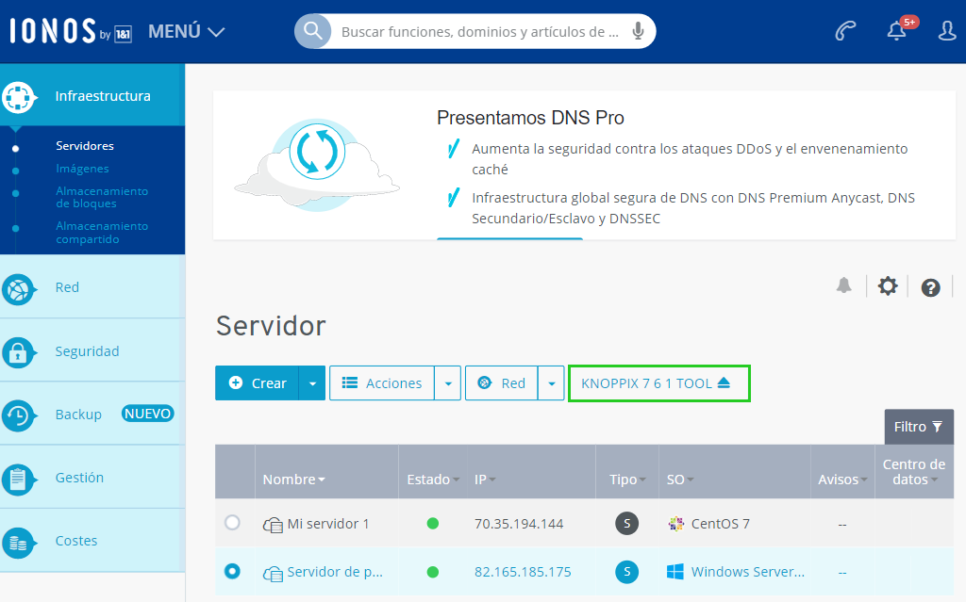Image resolution: width=966 pixels, height=602 pixels.
Task: Click the Infraestructura section icon
Action: [19, 97]
